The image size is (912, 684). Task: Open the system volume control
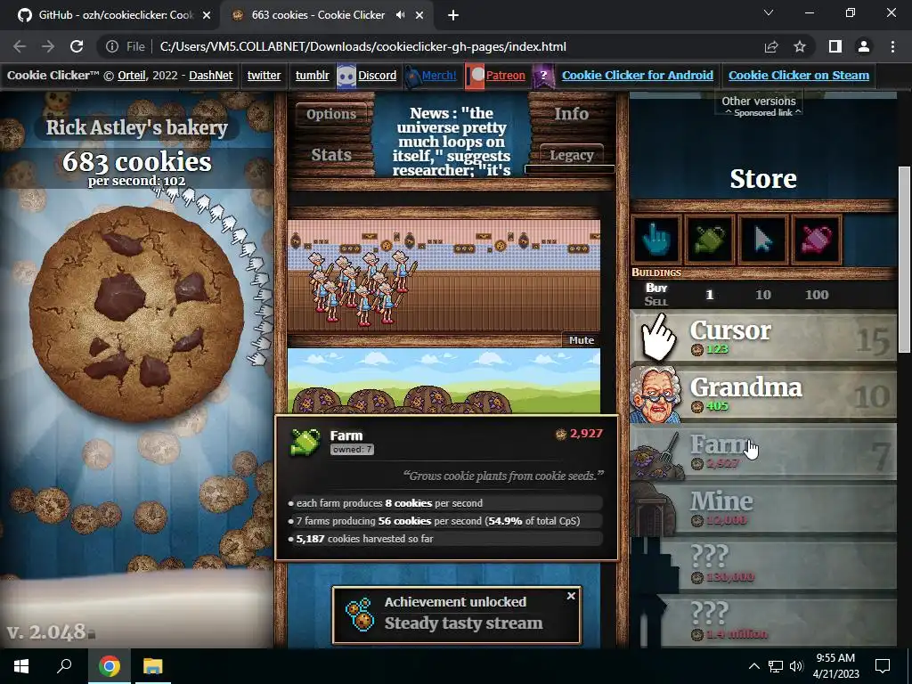[796, 666]
